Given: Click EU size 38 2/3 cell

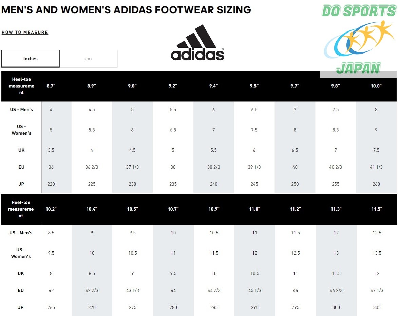Looking at the screenshot, I should 213,167.
